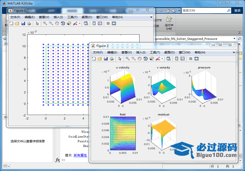Screen dimensions: 245x171
Task: Select Brush data tool in Figure 1
Action: pyautogui.click(x=75, y=23)
